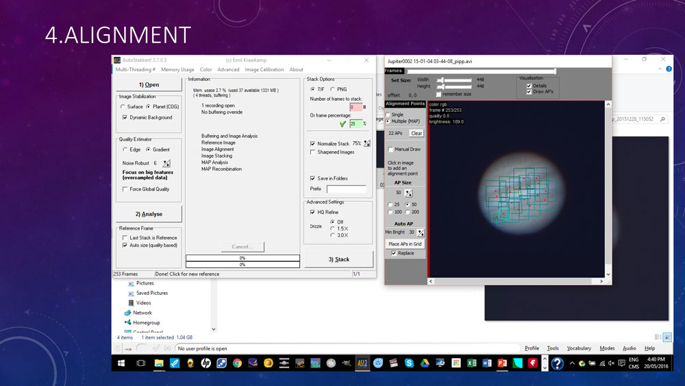Click Number of frames to stack field

pos(356,107)
